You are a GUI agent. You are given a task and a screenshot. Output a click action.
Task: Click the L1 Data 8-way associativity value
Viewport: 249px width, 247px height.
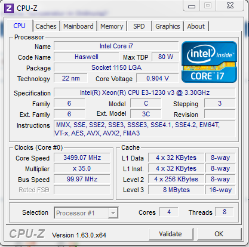point(220,158)
